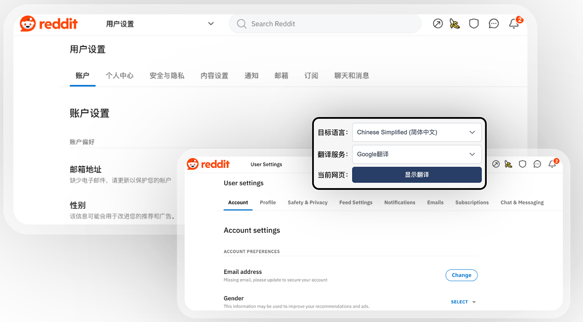Open the Notifications tab

[400, 203]
